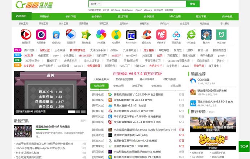Image resolution: width=250 pixels, height=159 pixels.
Task: Open the 腾讯和平精英 topic thumbnail
Action: [x=213, y=124]
